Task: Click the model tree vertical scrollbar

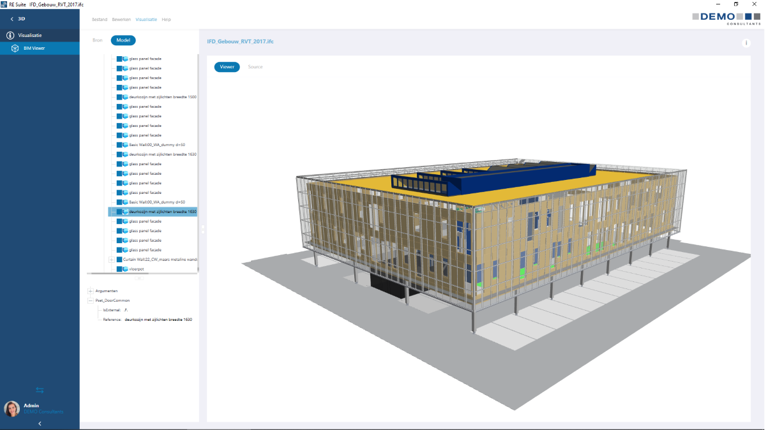Action: tap(197, 159)
